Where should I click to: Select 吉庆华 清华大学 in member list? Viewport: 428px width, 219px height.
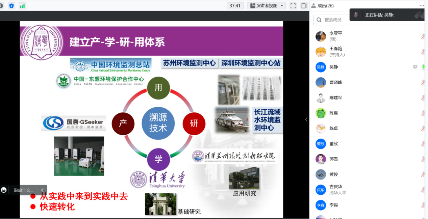click(338, 190)
